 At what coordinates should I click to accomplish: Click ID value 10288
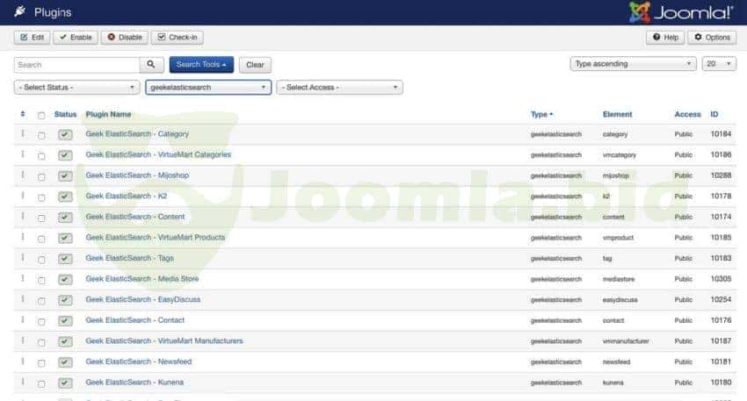point(721,175)
